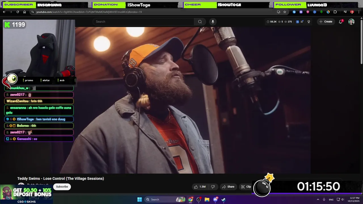Open Steam from the taskbar
363x204 pixels.
point(223,199)
